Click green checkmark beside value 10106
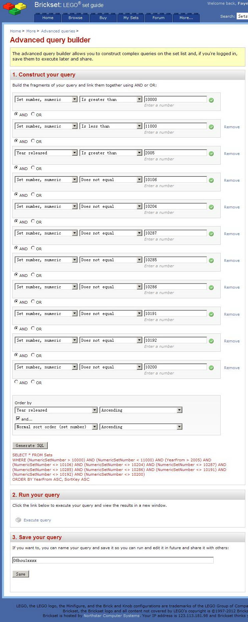Viewport: 248px width, 622px height. click(x=211, y=180)
